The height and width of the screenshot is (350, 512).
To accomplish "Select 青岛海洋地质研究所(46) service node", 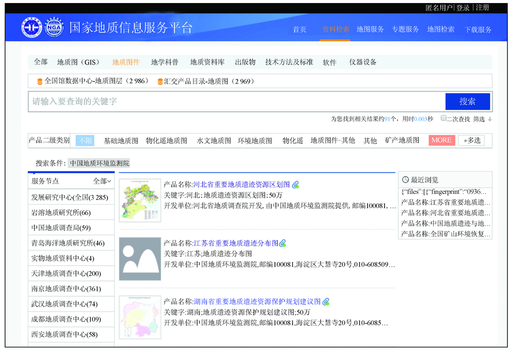I will click(71, 243).
